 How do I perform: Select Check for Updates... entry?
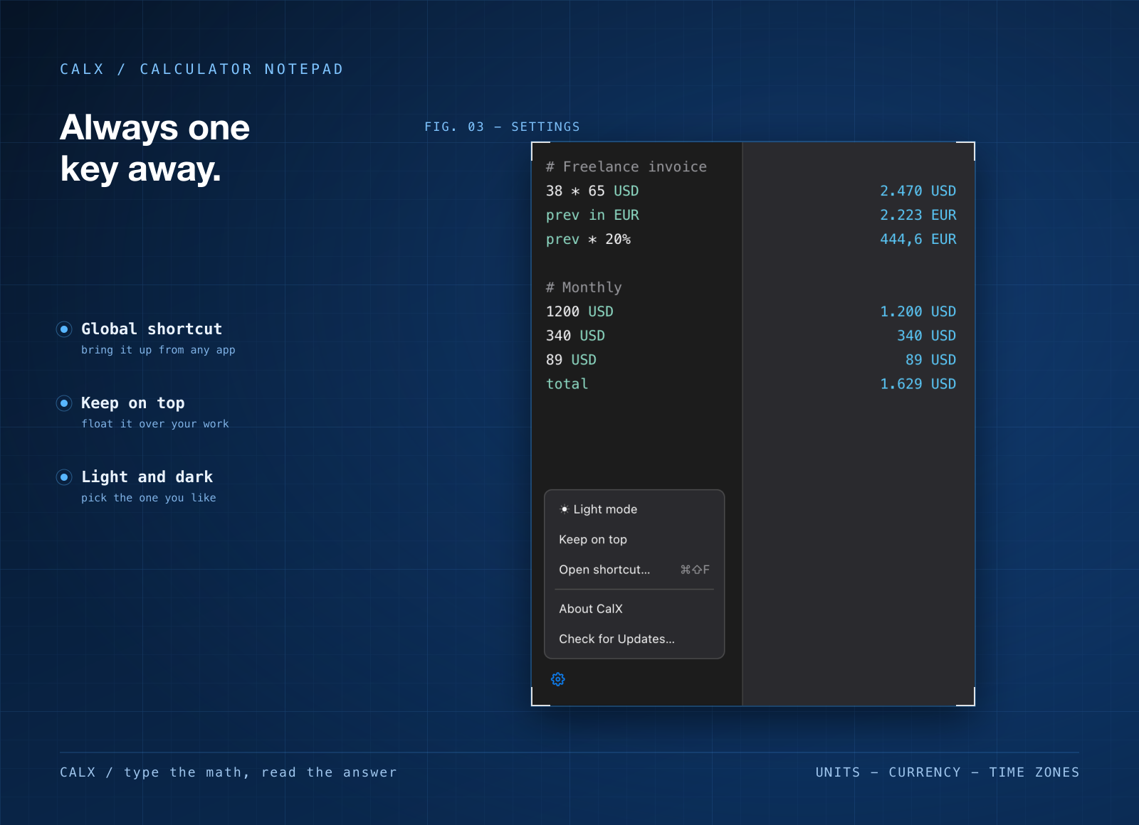(634, 639)
